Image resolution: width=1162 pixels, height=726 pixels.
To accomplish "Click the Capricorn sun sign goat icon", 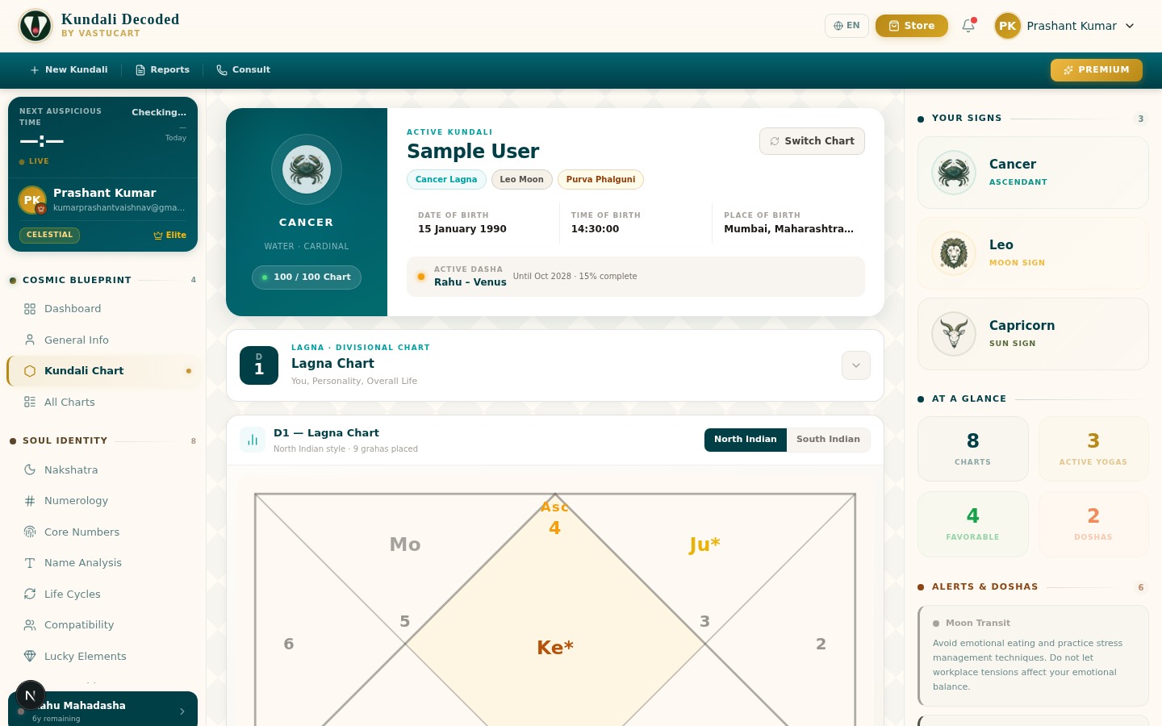I will 954,334.
